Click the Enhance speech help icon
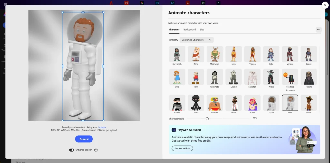 tap(96, 150)
